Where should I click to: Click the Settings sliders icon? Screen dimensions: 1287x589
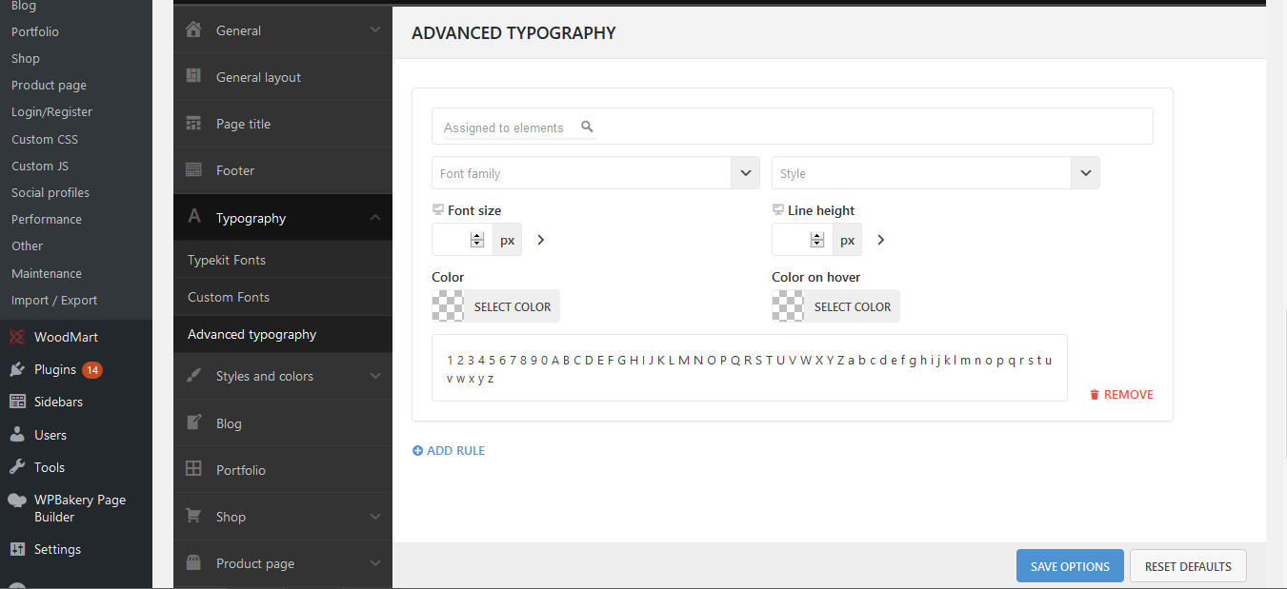17,549
